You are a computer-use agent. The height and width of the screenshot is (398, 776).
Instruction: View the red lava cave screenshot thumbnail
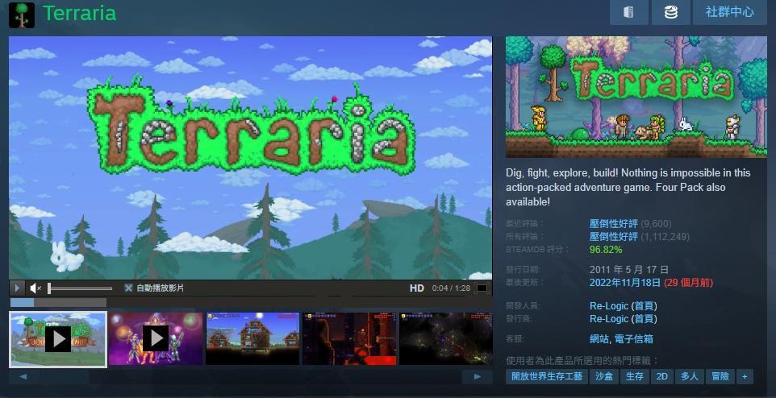coord(349,338)
